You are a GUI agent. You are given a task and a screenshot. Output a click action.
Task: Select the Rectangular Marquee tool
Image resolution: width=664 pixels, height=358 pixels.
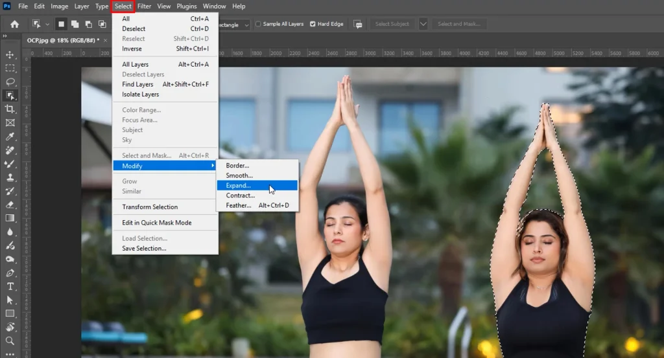10,68
